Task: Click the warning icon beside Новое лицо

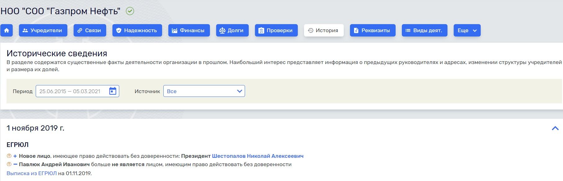Action: point(9,156)
